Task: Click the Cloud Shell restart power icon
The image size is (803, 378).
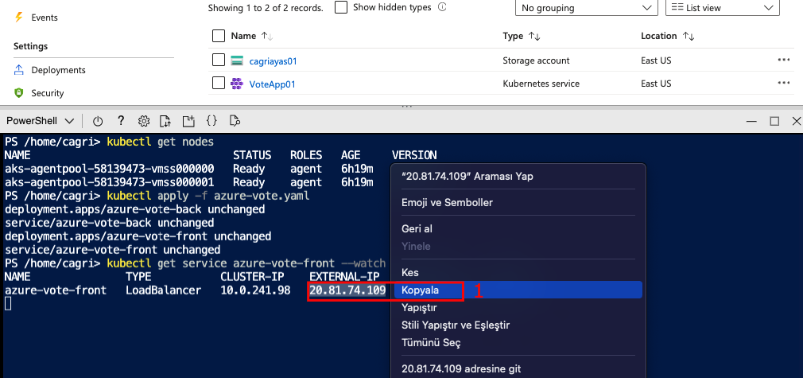Action: [x=98, y=121]
